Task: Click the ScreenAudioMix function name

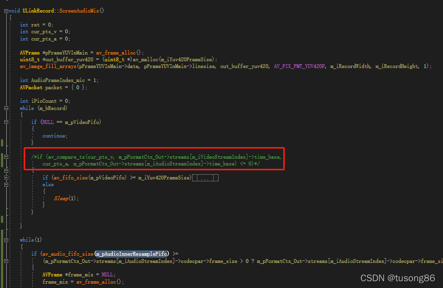Action: (79, 11)
